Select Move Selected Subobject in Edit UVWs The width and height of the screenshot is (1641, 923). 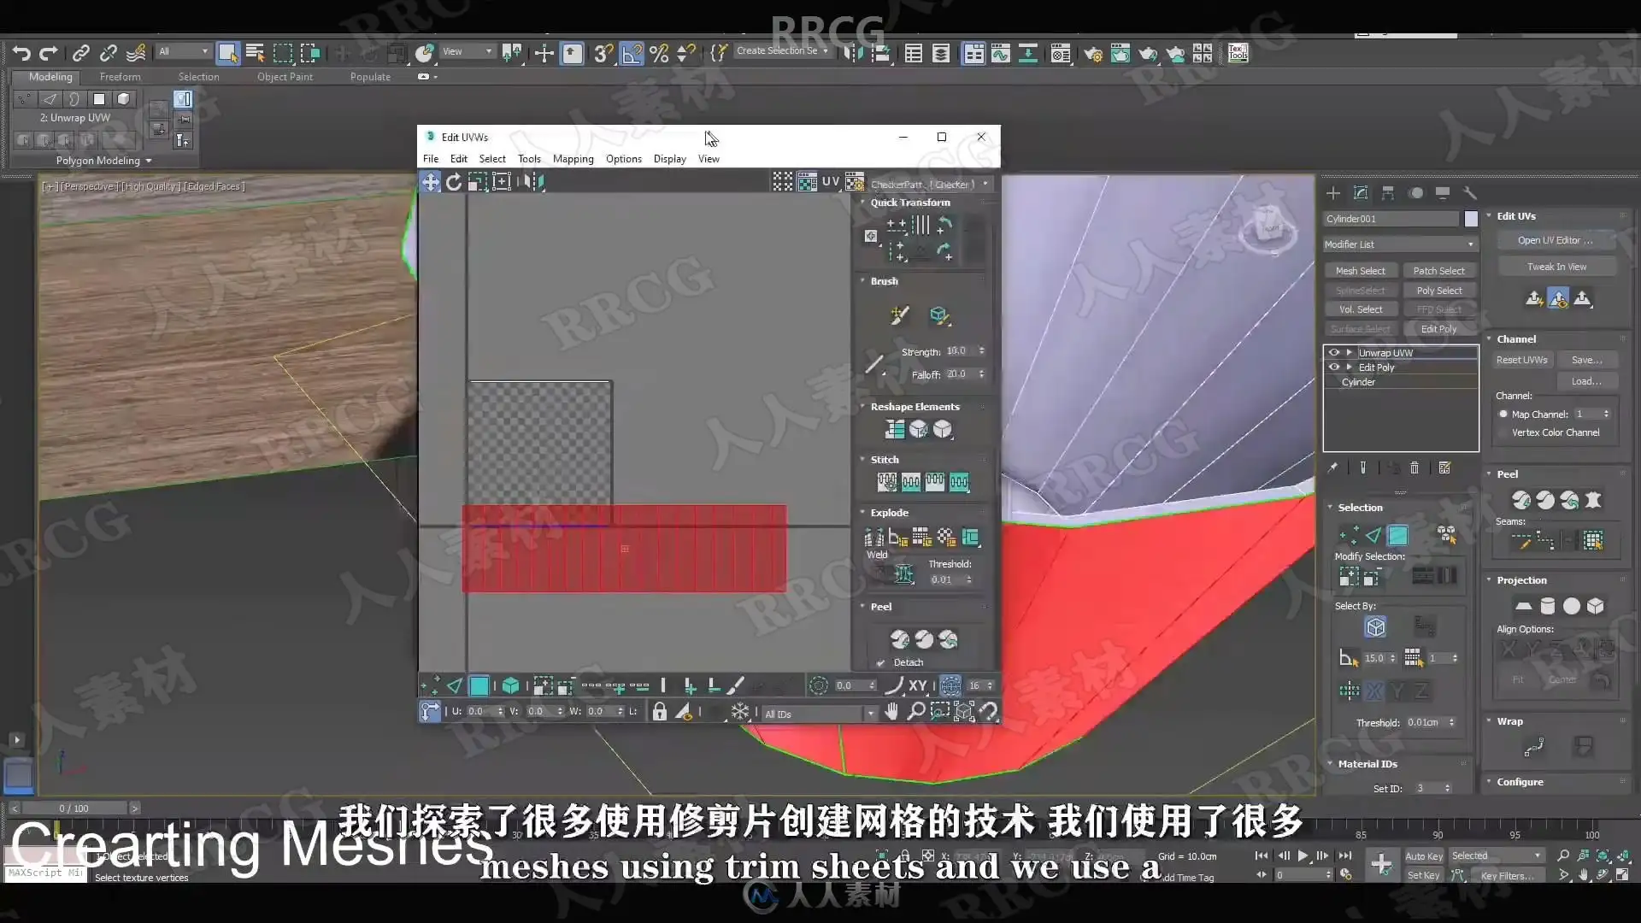click(x=430, y=181)
